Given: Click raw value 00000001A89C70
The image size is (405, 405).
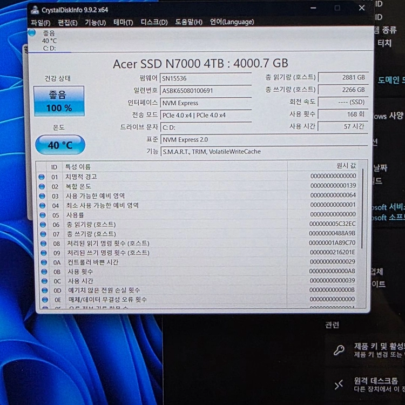Looking at the screenshot, I should 332,243.
